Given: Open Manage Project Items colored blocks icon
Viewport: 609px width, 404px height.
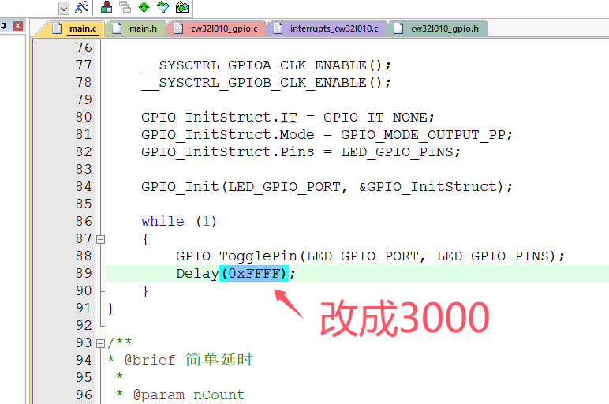Looking at the screenshot, I should pos(106,7).
